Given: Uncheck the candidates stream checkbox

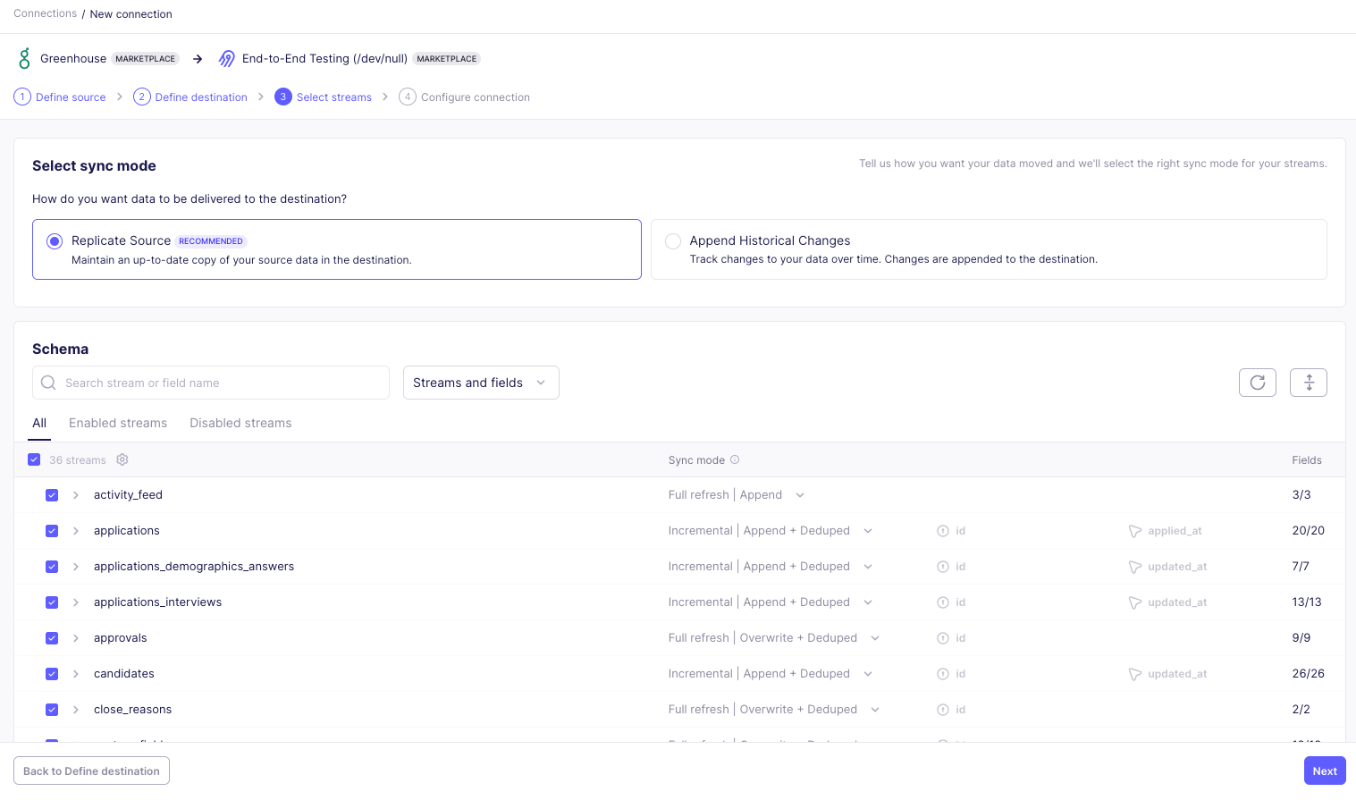Looking at the screenshot, I should click(x=52, y=674).
